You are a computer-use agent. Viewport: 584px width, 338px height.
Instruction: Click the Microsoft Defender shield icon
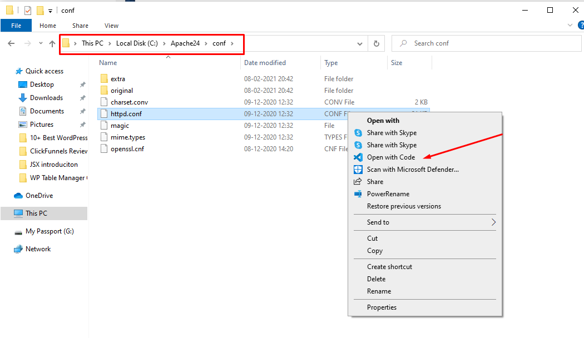358,170
